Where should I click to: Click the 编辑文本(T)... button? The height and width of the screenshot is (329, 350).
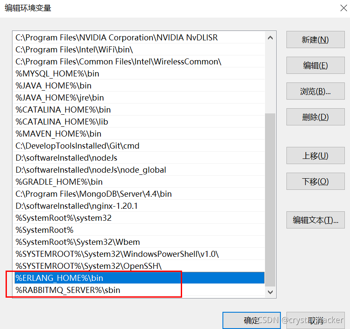point(315,220)
